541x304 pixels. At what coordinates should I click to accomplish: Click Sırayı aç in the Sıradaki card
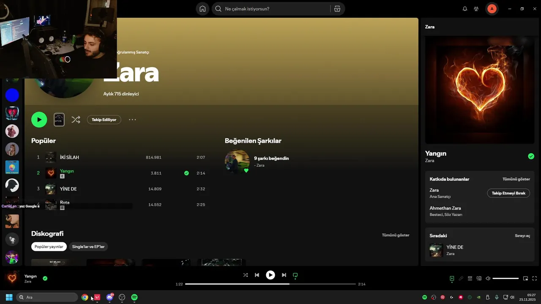click(x=522, y=236)
